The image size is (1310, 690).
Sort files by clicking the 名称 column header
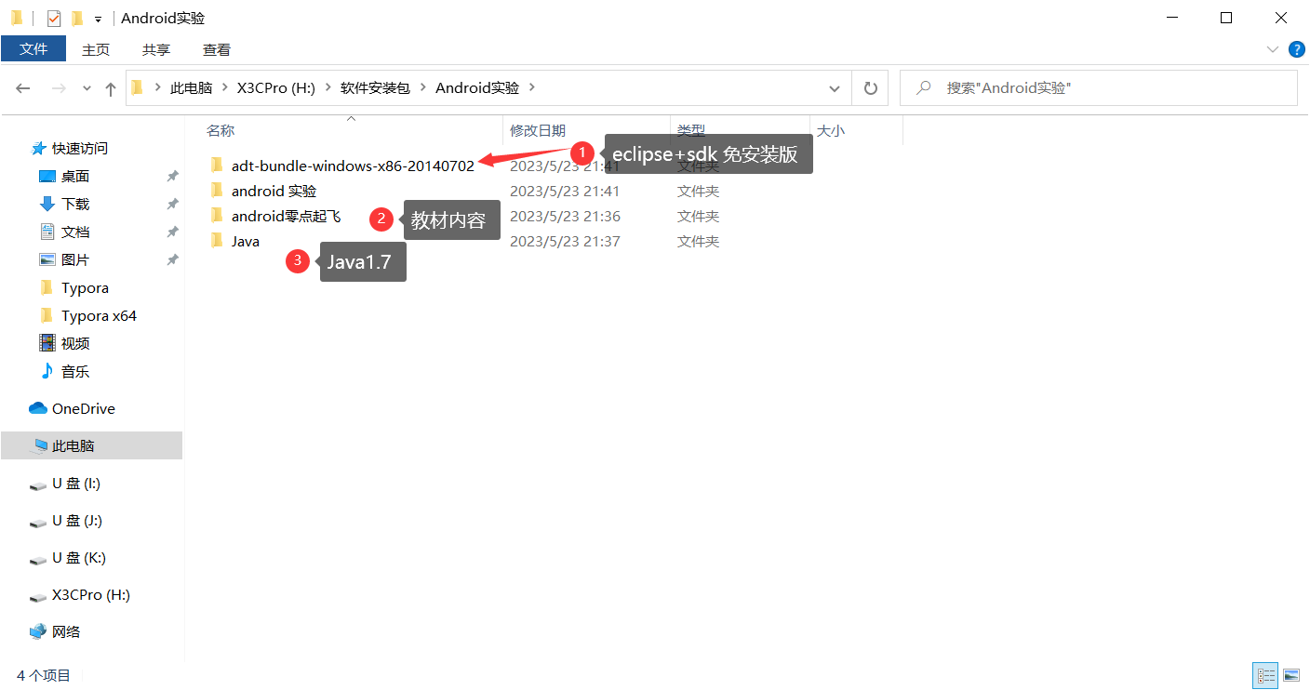coord(221,130)
